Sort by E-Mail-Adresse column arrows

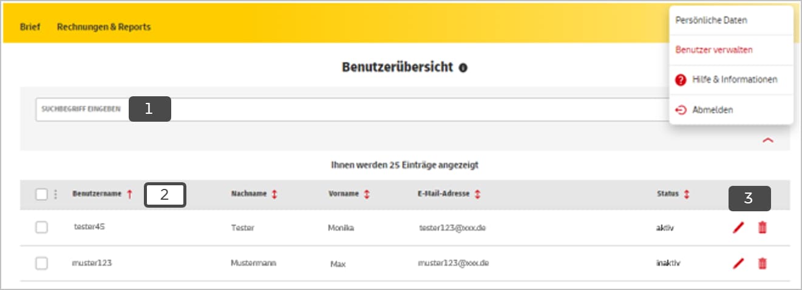477,194
